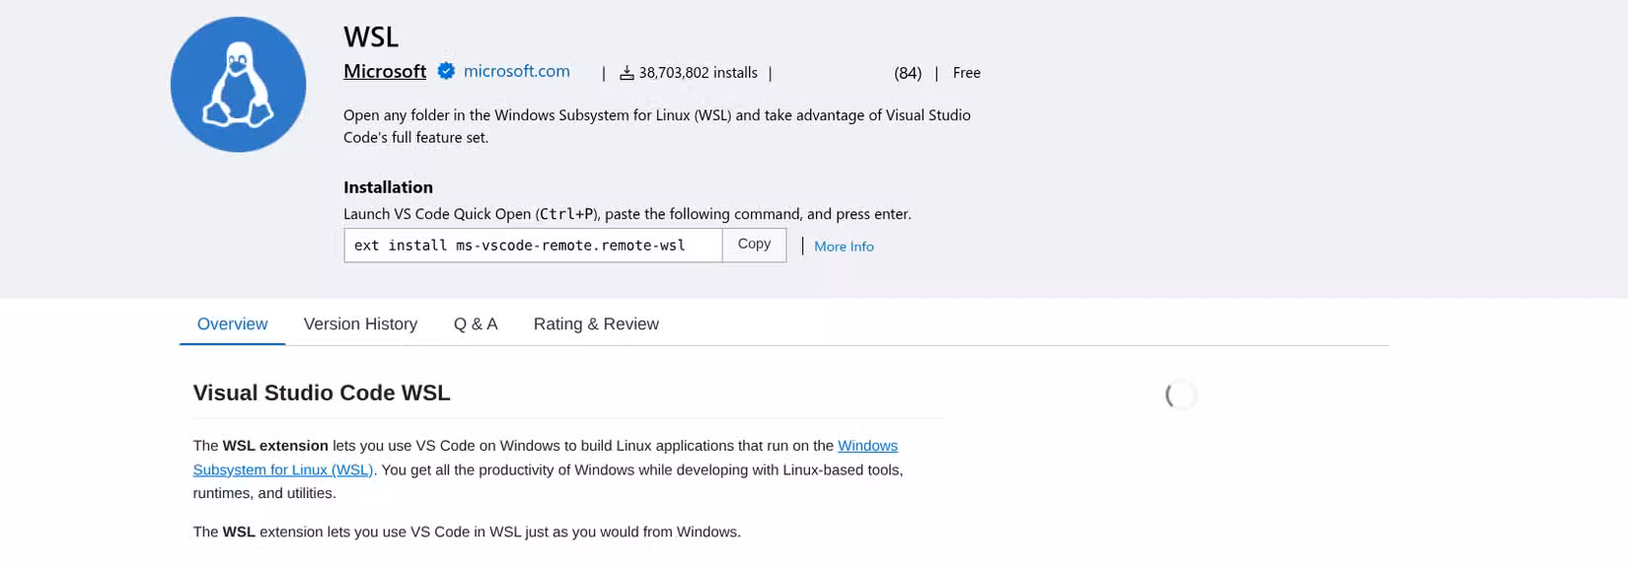This screenshot has width=1628, height=570.
Task: Click the Installation heading
Action: point(388,187)
